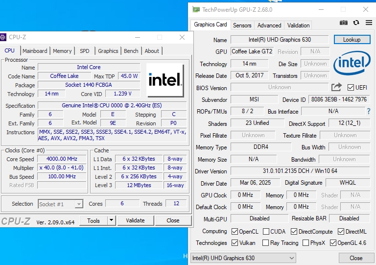The width and height of the screenshot is (376, 265).
Task: Click the Threads value 12
Action: 176,203
